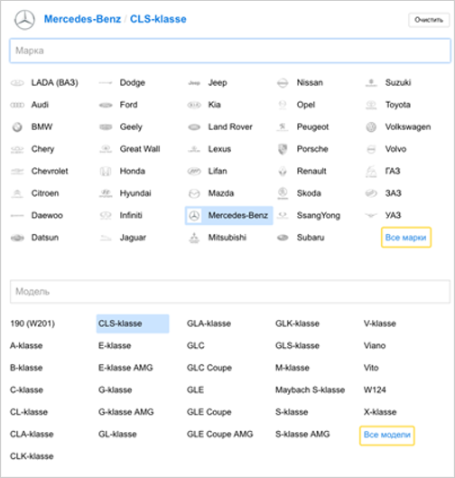This screenshot has height=478, width=455.
Task: Pick the Honda logo icon
Action: pos(106,172)
